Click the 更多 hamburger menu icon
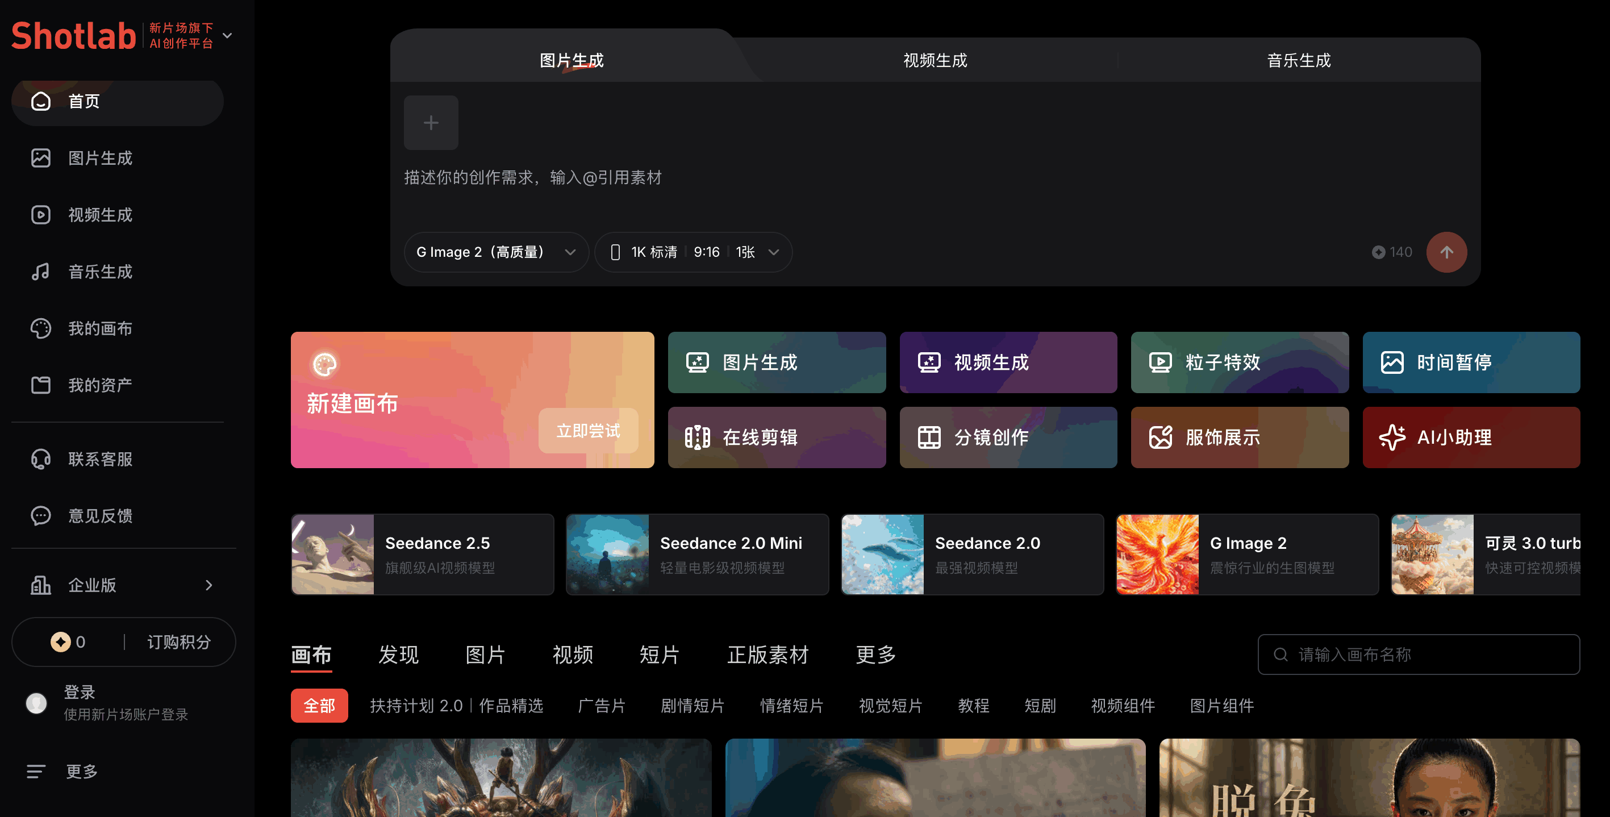This screenshot has height=817, width=1610. (x=36, y=772)
